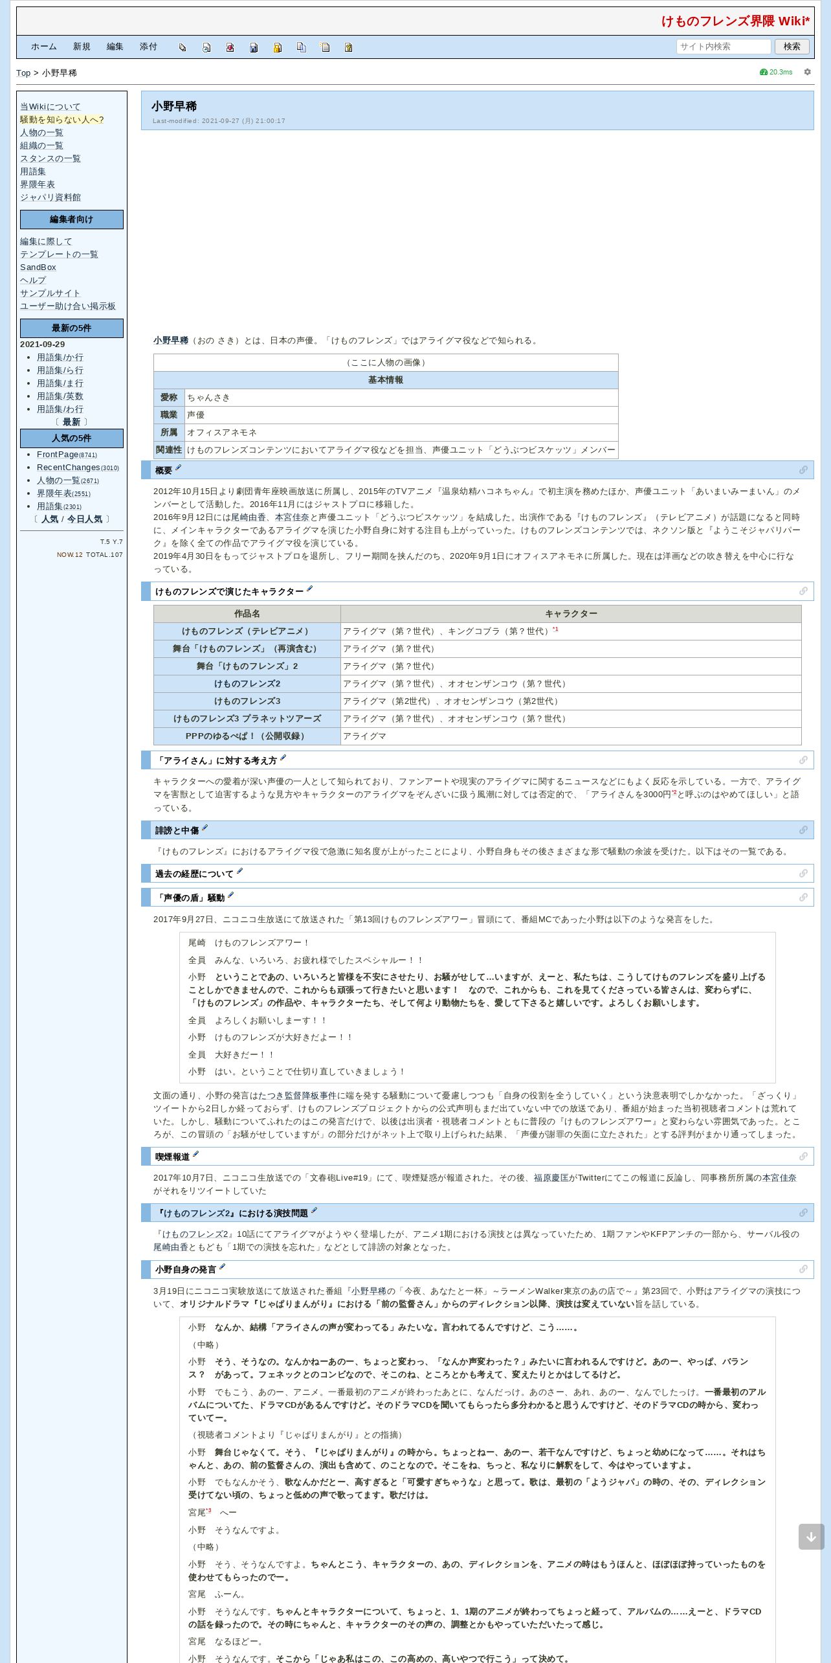
Task: Click the double-sheet icon after 添付
Action: coord(183,47)
